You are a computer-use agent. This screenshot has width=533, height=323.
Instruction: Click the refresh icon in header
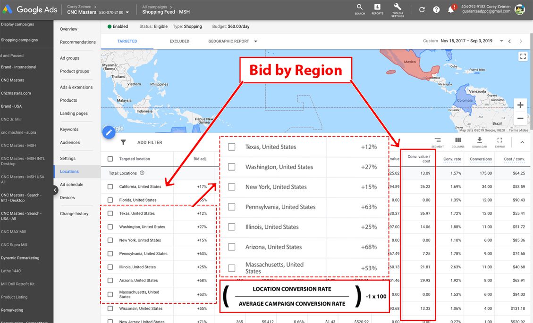(x=422, y=9)
